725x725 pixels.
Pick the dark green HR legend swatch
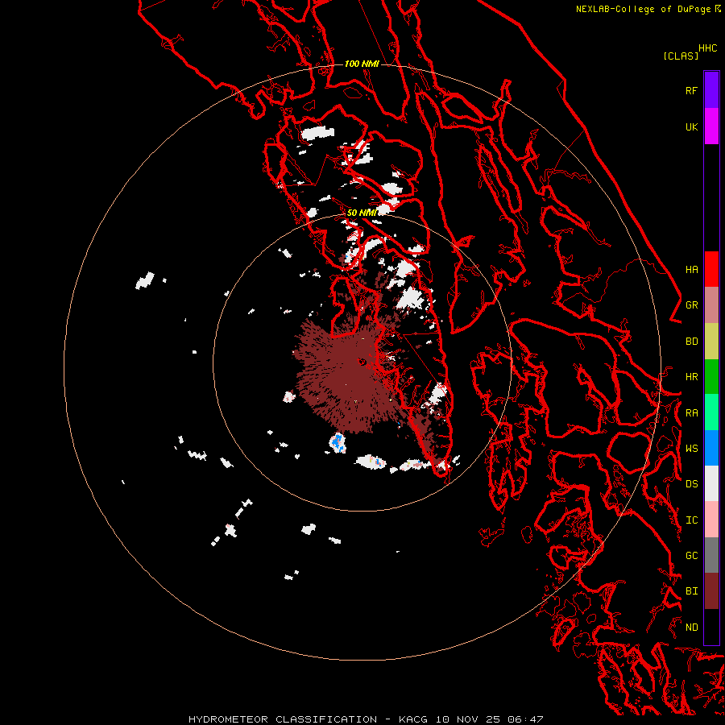tap(711, 377)
